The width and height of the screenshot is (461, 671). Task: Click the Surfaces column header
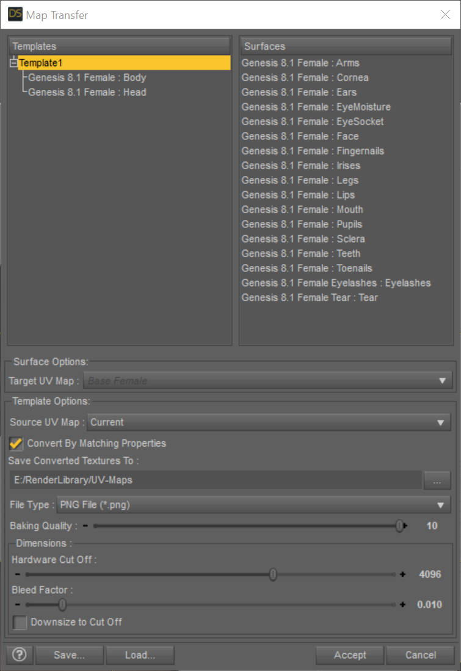tap(346, 46)
